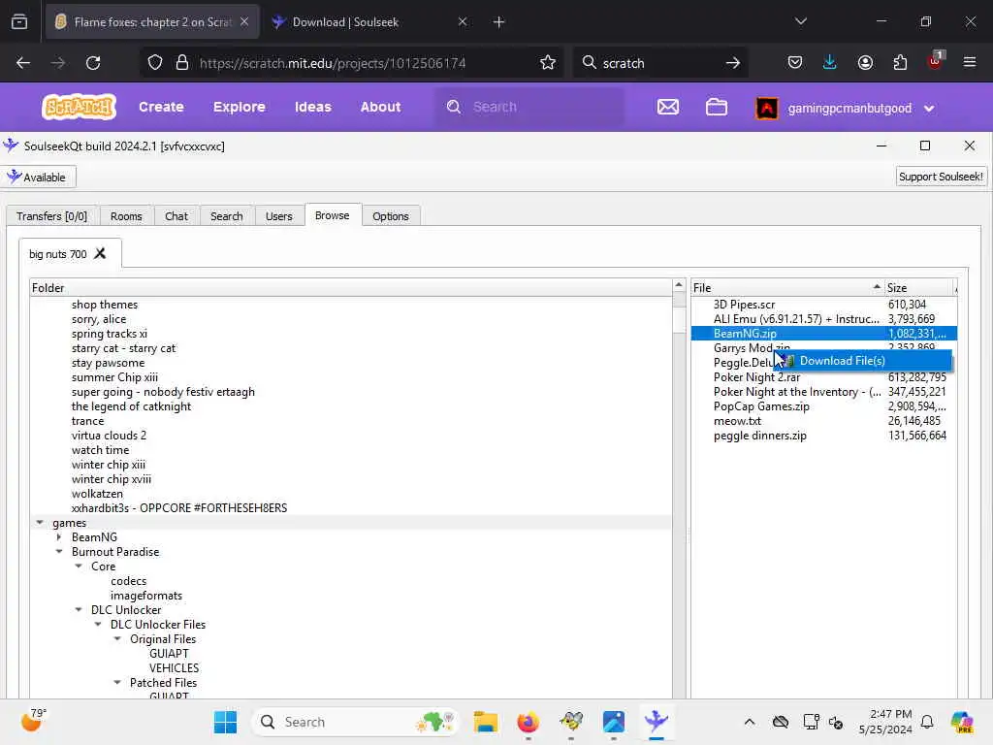Go back in Firefox
Viewport: 993px width, 745px height.
(x=23, y=63)
